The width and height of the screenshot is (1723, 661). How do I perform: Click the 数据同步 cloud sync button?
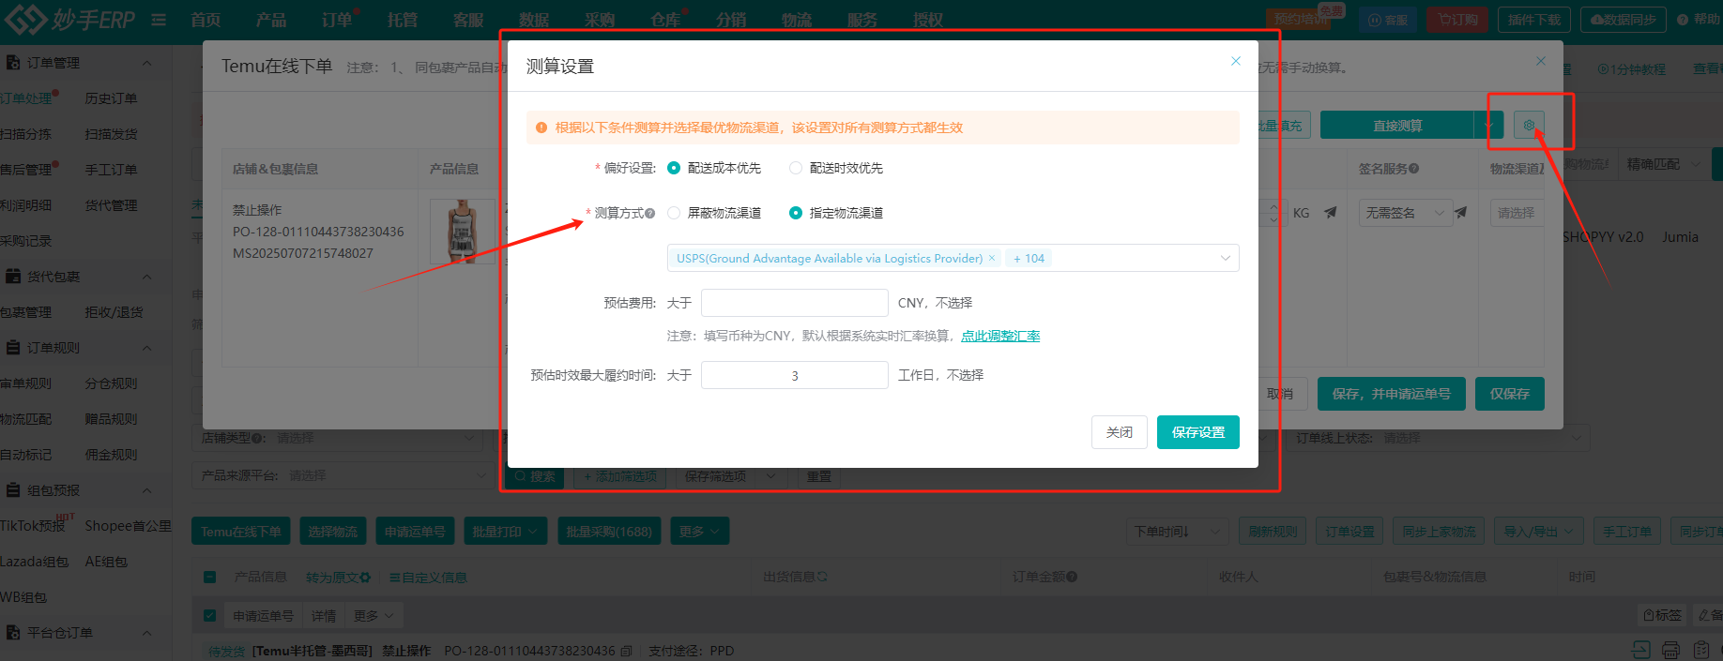point(1623,20)
